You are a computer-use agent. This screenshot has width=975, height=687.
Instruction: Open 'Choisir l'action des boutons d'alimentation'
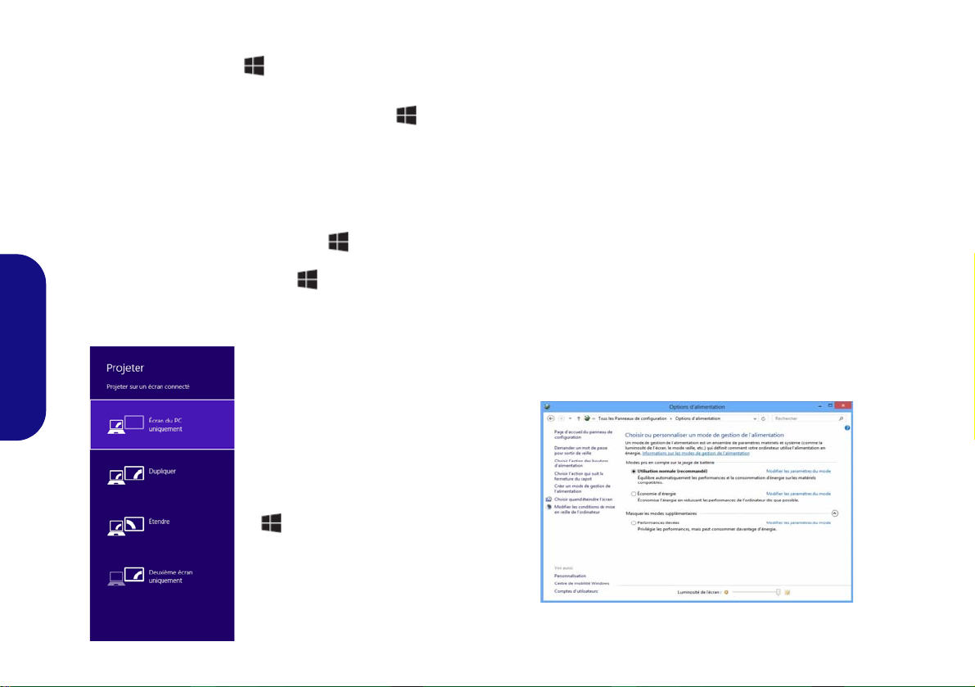tap(580, 463)
